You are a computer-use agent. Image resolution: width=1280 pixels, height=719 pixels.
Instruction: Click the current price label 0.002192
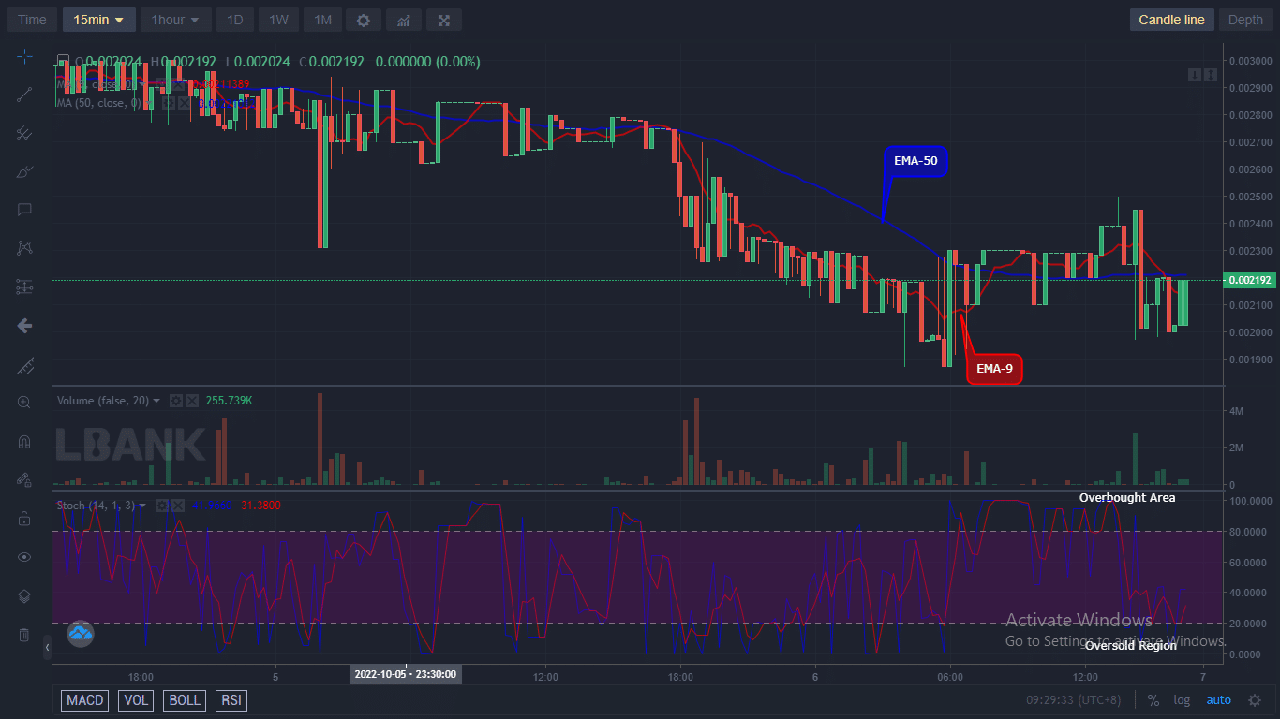tap(1251, 280)
